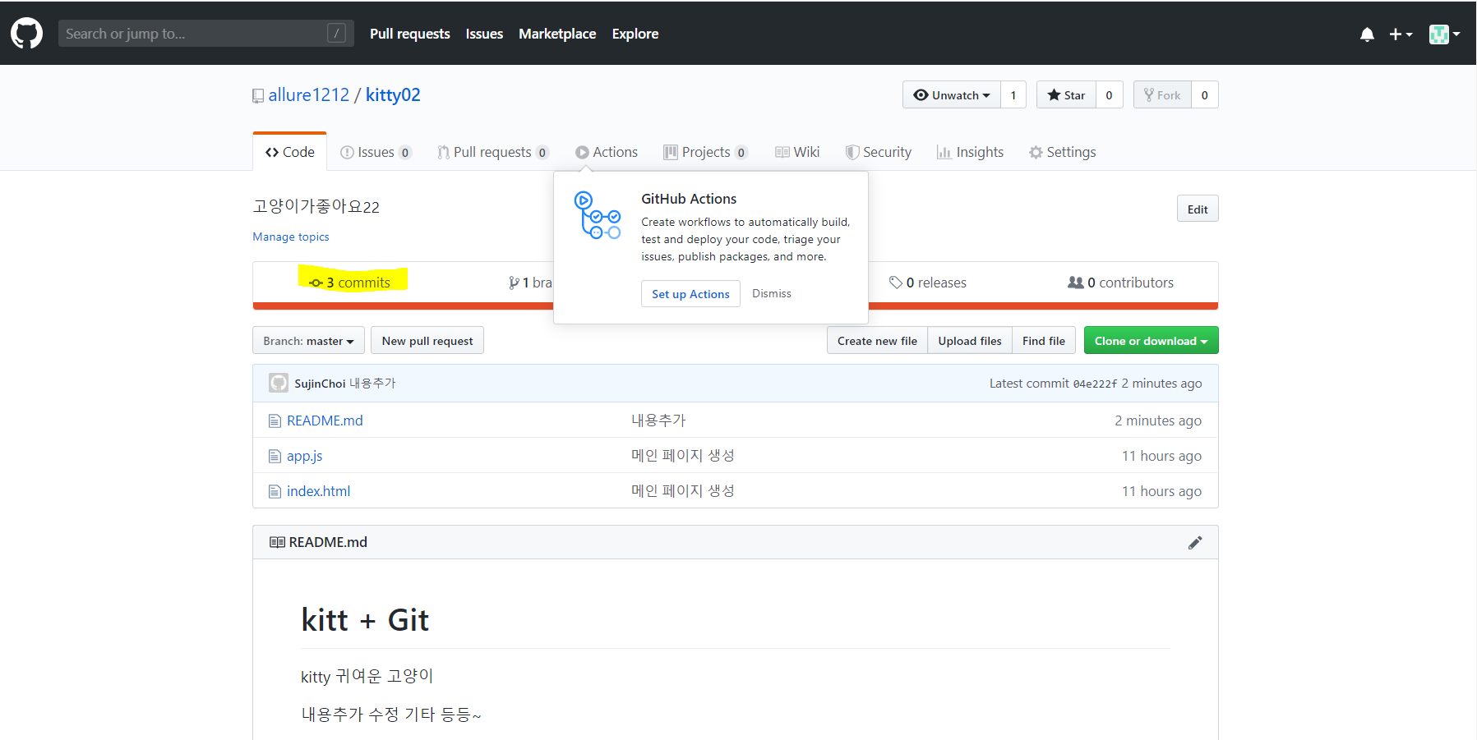
Task: Open user avatar profile menu
Action: (1444, 34)
